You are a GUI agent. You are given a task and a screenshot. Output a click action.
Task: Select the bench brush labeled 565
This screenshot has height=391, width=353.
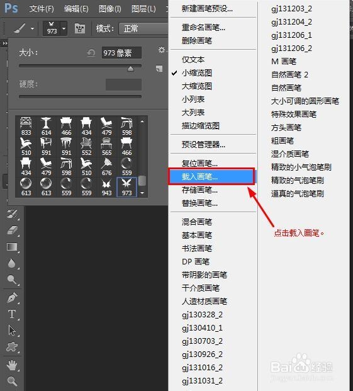(x=106, y=146)
